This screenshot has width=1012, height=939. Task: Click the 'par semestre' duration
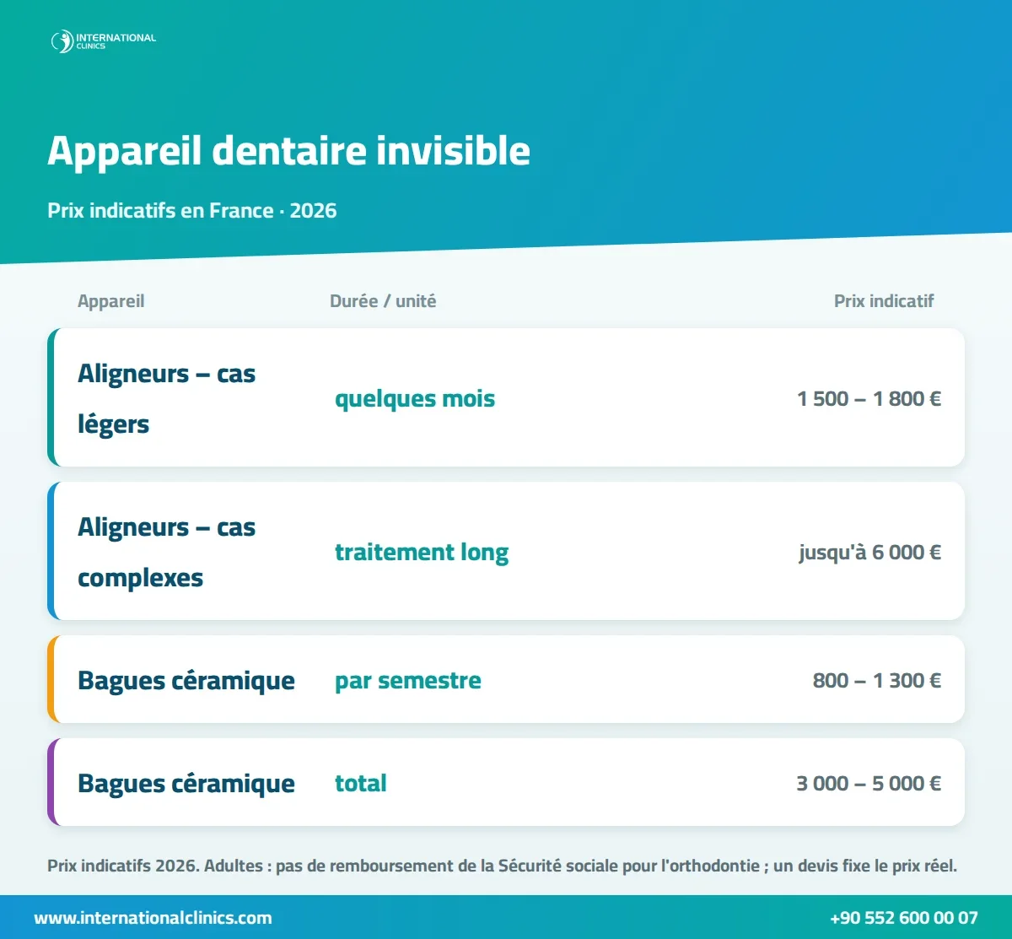pyautogui.click(x=408, y=680)
